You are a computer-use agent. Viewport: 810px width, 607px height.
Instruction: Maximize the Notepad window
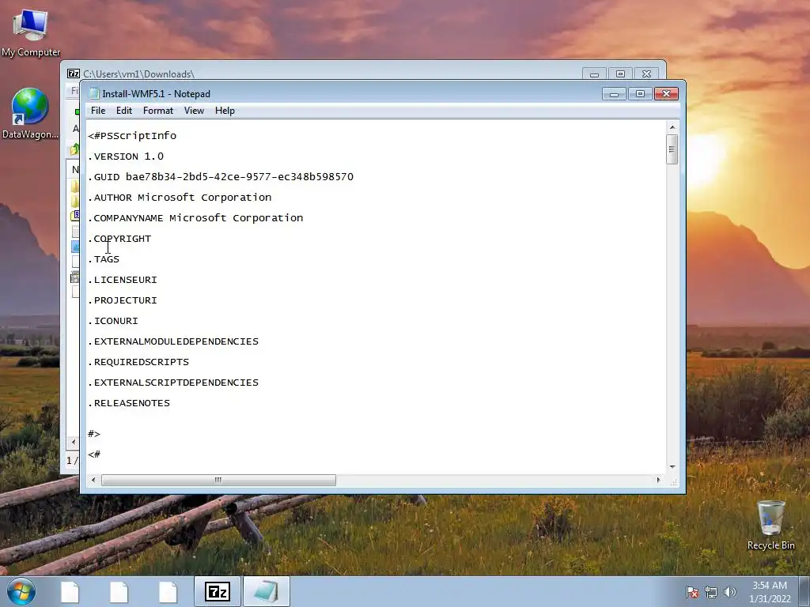(640, 94)
